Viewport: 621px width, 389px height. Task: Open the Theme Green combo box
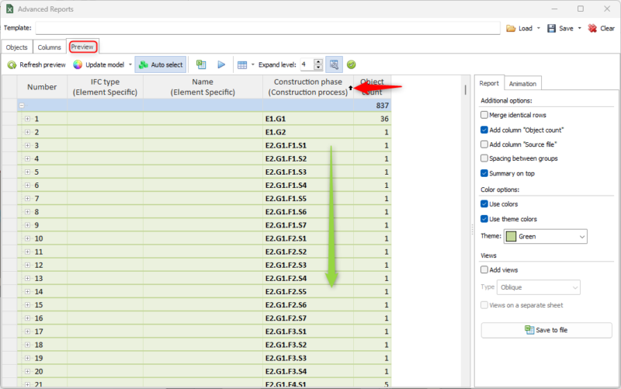point(546,237)
